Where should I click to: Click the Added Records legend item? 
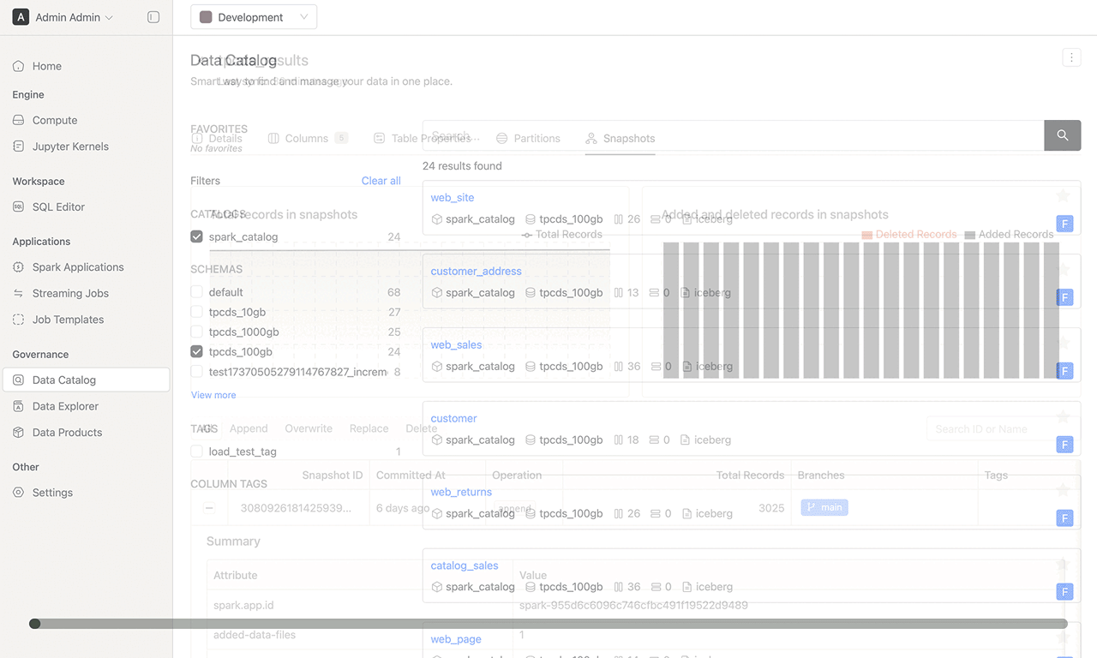click(x=1009, y=234)
